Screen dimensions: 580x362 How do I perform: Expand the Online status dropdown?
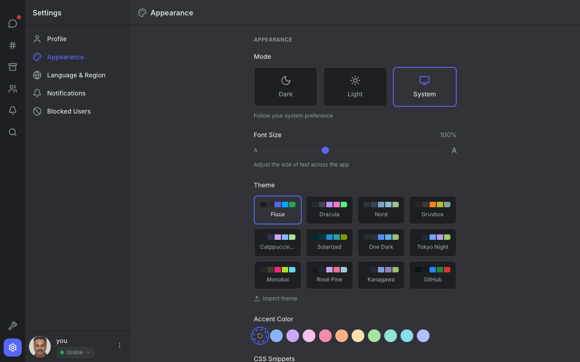(76, 352)
